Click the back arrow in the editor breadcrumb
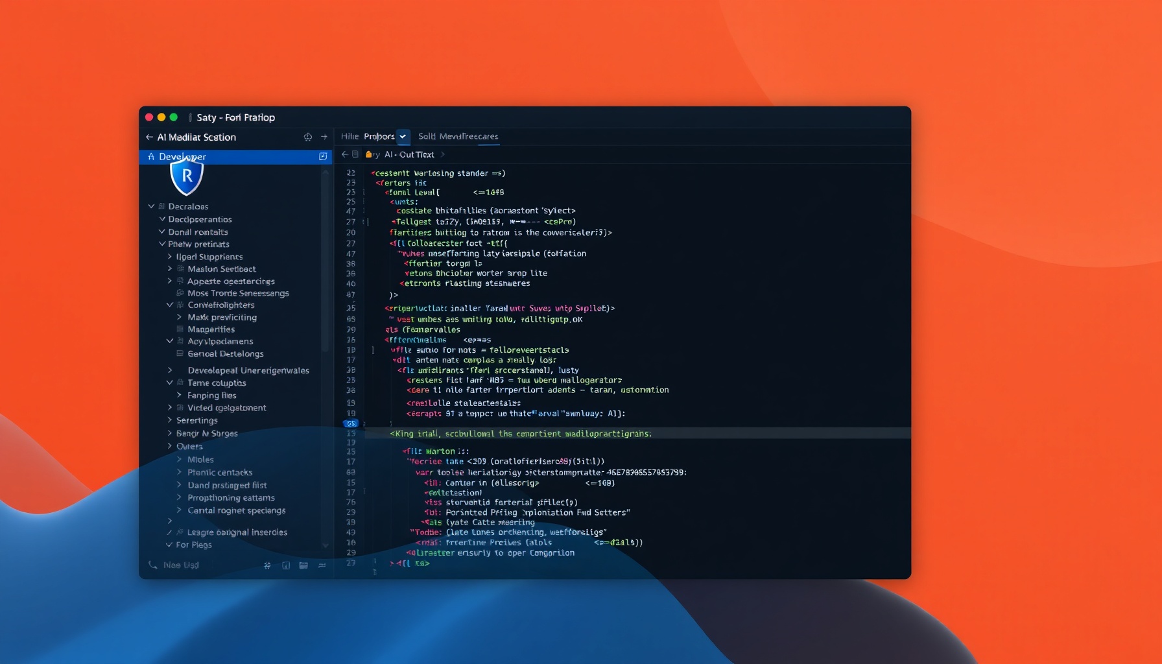 click(345, 154)
